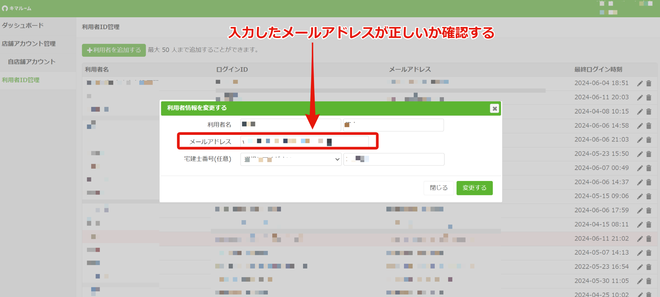Image resolution: width=660 pixels, height=297 pixels.
Task: Edit the user logged in 2024-05-23 15:50
Action: [x=640, y=154]
